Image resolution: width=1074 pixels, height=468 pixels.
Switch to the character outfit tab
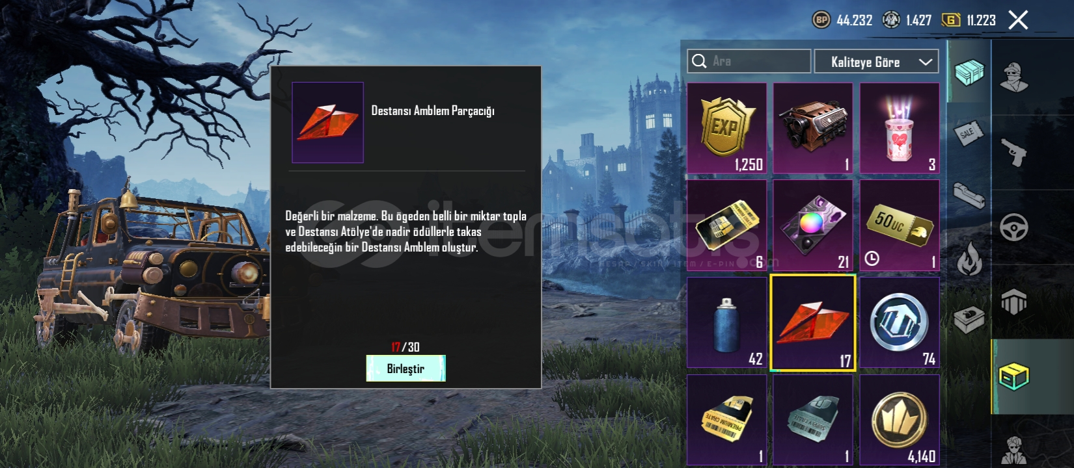(x=1013, y=78)
